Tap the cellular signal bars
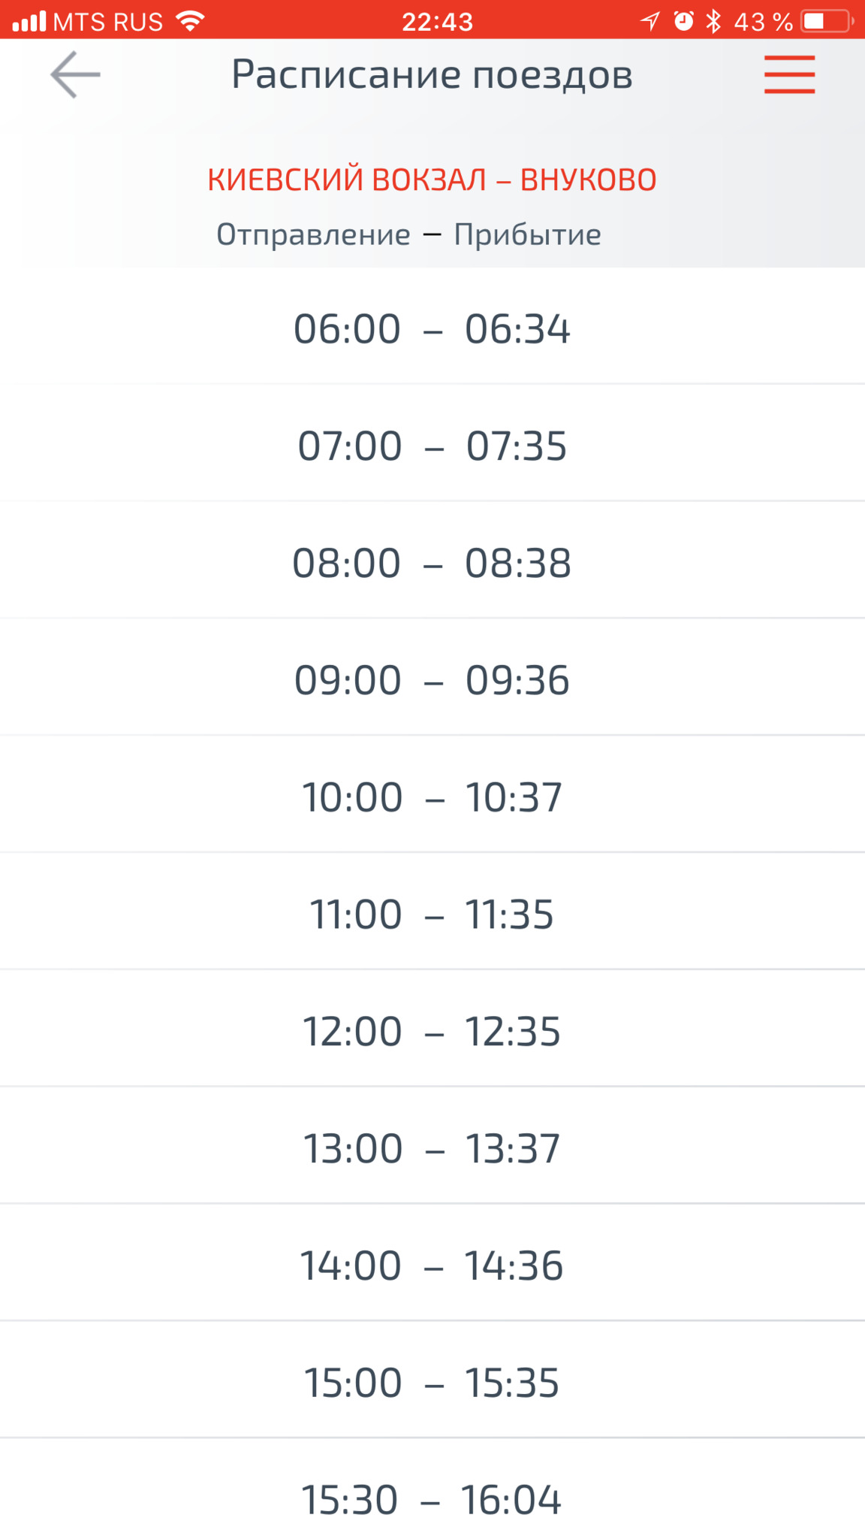Screen dimensions: 865x1539 pos(29,21)
